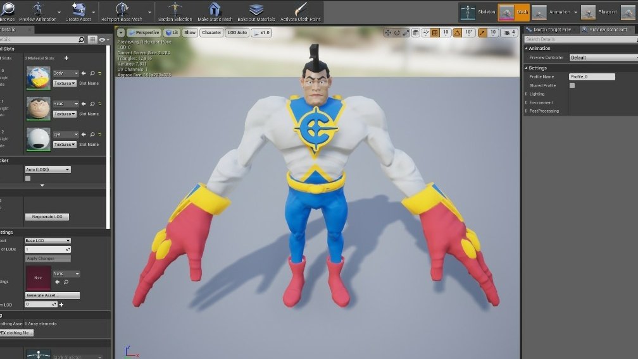Enable Activate Cloth Paint tool
Viewport: 638px width, 359px height.
(300, 11)
